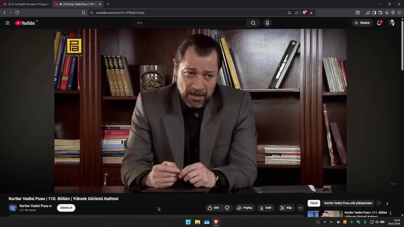Open the taskbar app beside File Explorer
This screenshot has height=227, width=404.
pyautogui.click(x=207, y=222)
